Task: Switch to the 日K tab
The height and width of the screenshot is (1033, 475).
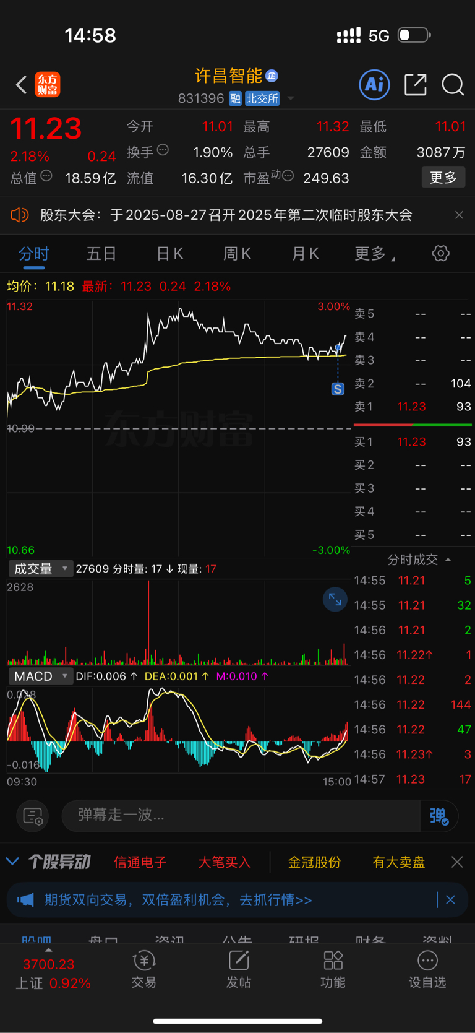Action: (169, 253)
